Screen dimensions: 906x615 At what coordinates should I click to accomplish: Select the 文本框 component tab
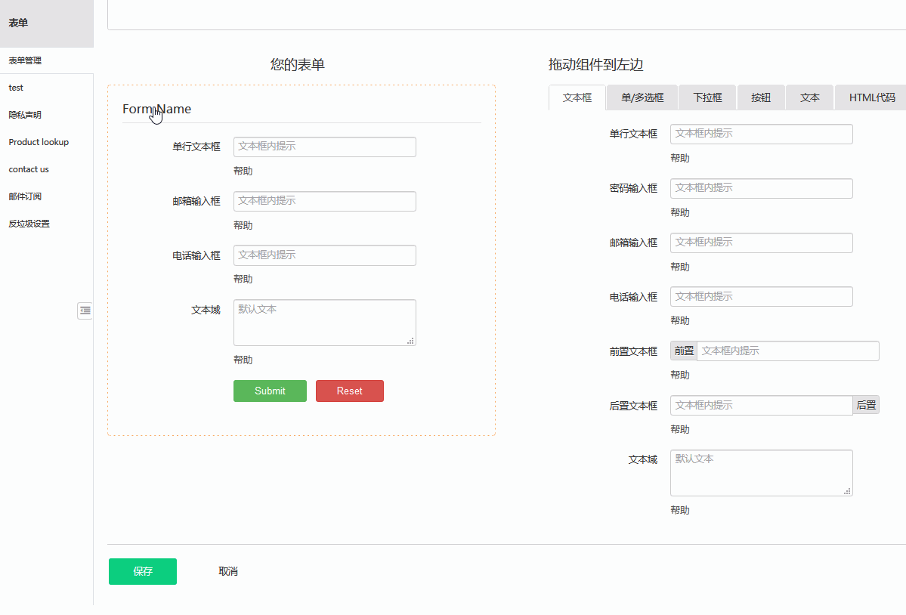577,97
